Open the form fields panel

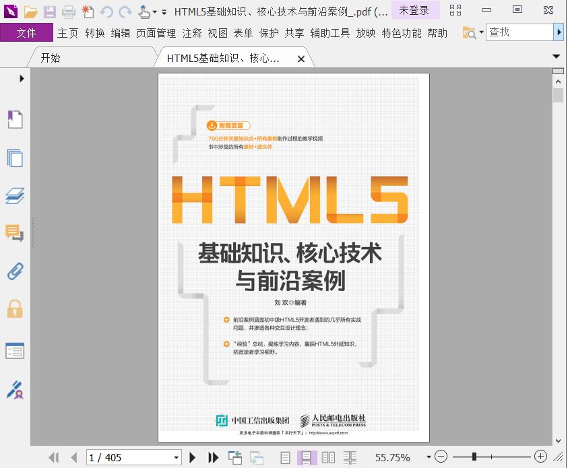(x=15, y=351)
